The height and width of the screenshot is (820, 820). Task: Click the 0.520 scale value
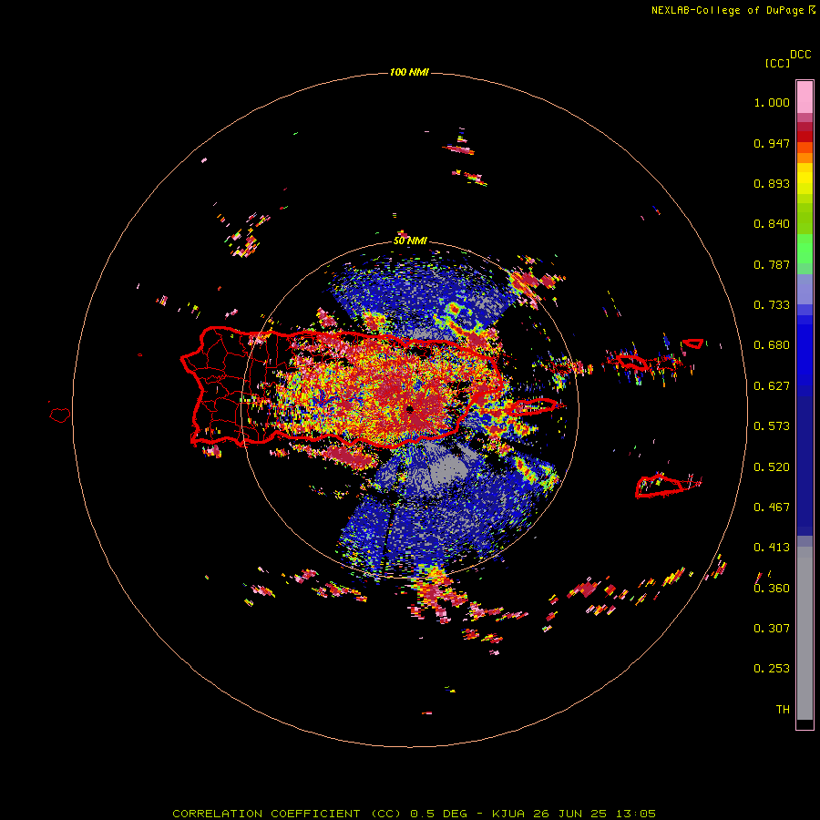coord(772,467)
